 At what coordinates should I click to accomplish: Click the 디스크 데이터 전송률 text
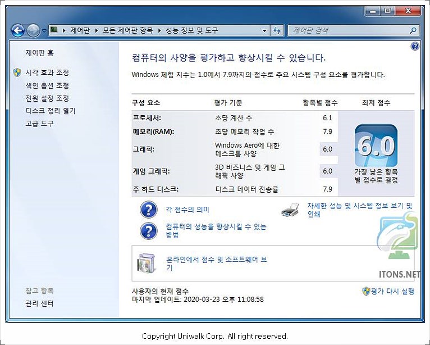pyautogui.click(x=247, y=189)
